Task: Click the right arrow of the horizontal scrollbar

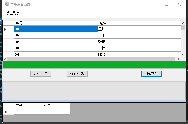Action: point(179,59)
